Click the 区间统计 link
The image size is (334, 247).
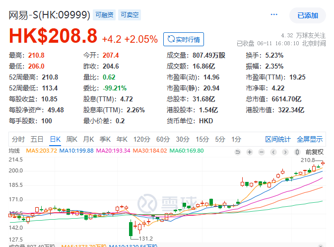coord(278,139)
